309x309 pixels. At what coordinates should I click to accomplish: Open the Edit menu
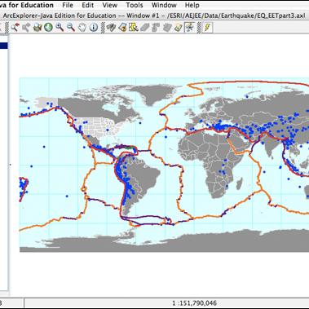pos(88,5)
